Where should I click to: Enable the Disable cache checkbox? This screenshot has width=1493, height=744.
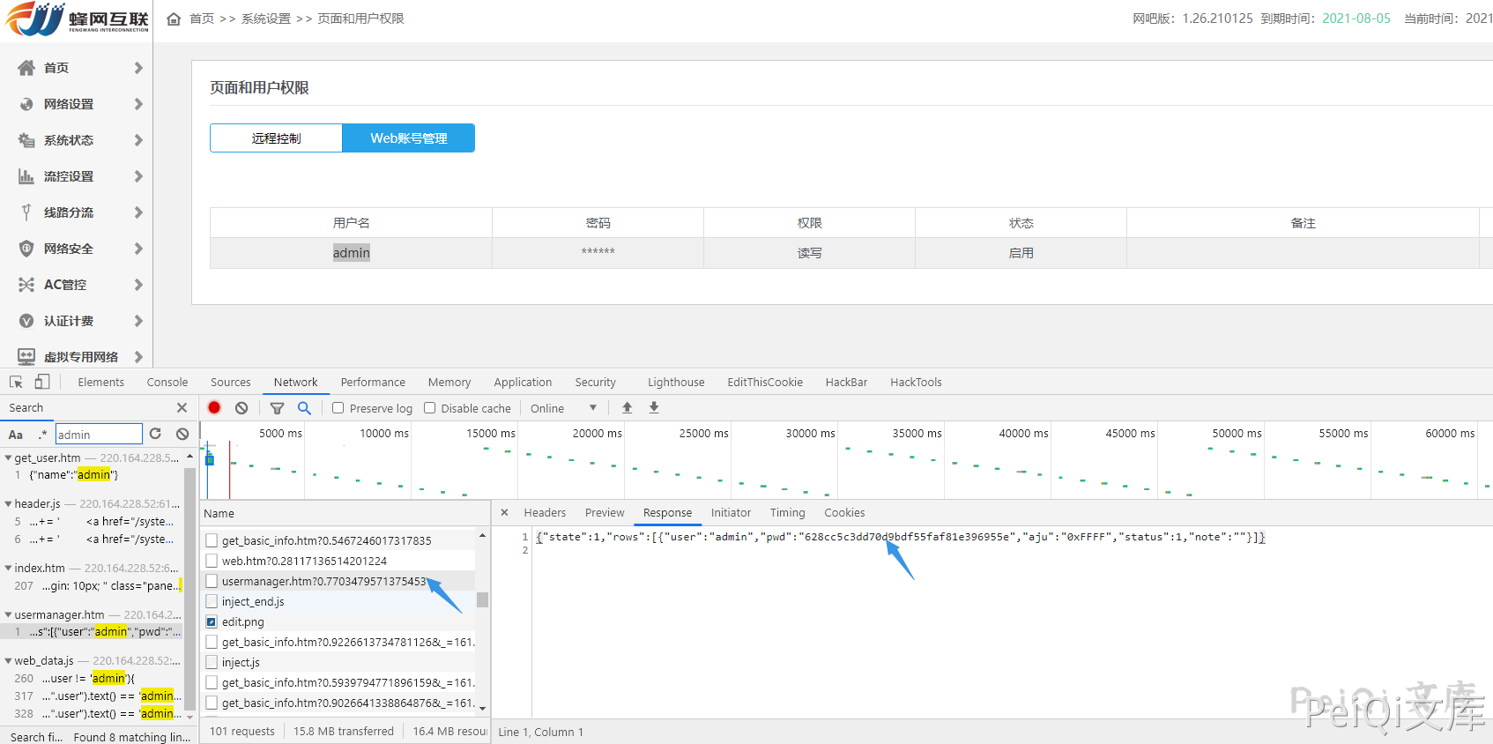pos(430,408)
